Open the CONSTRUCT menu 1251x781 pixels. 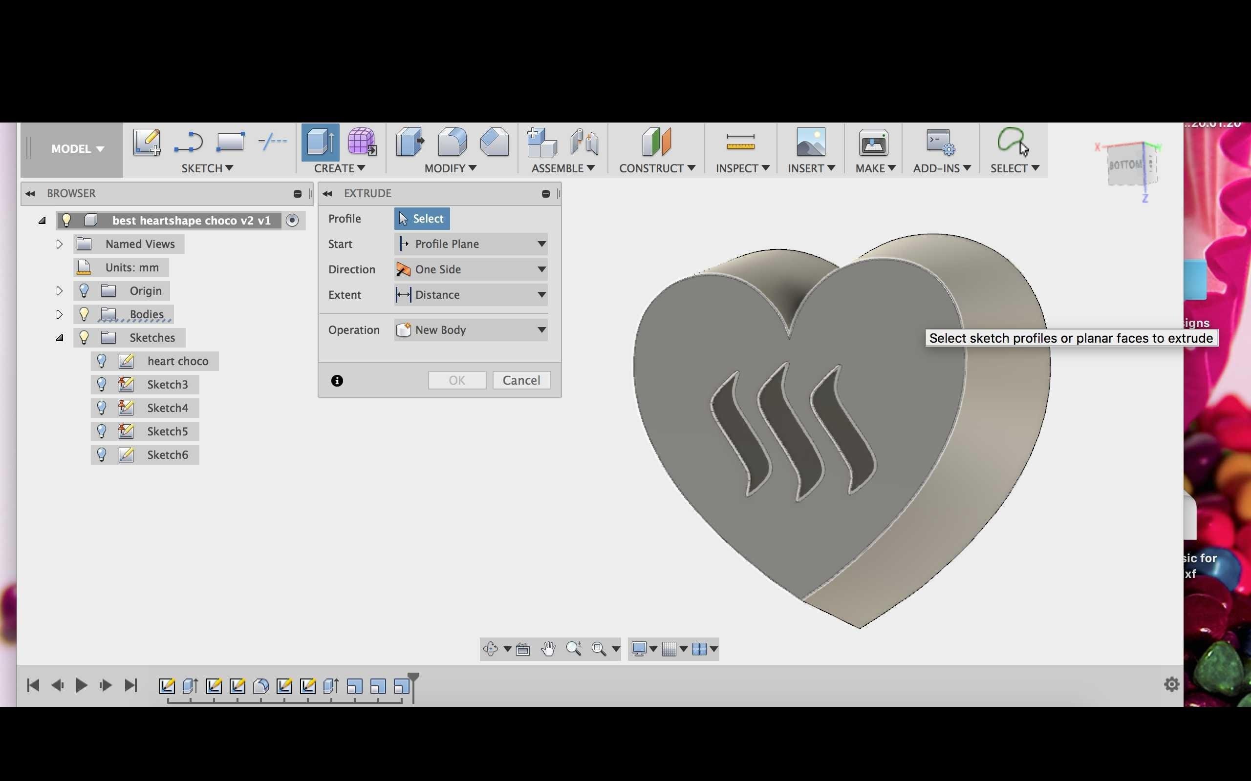[x=657, y=168]
